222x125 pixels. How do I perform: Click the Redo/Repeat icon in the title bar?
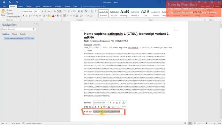click(x=17, y=2)
